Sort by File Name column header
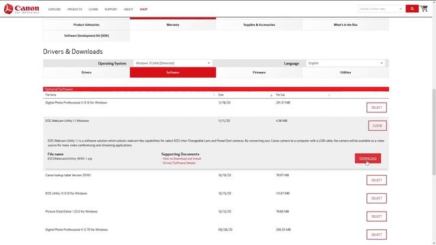The width and height of the screenshot is (436, 245). (50, 95)
